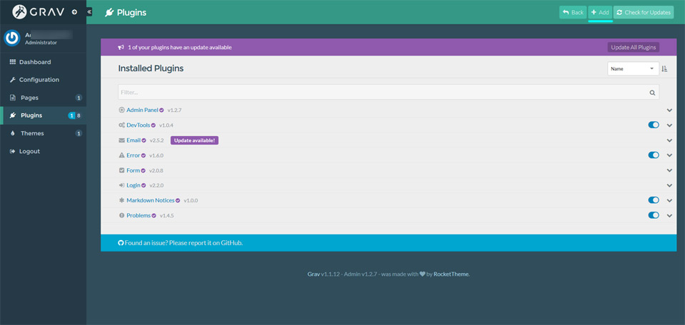Expand the Markdown Notices details chevron
This screenshot has height=325, width=685.
click(670, 201)
